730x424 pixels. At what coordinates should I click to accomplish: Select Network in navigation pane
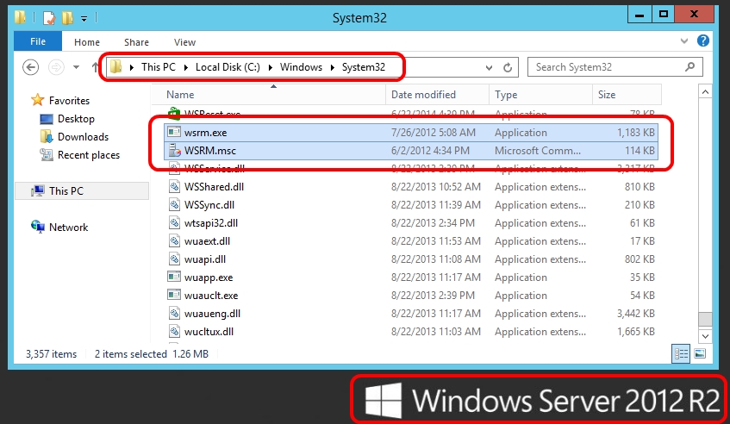(68, 228)
